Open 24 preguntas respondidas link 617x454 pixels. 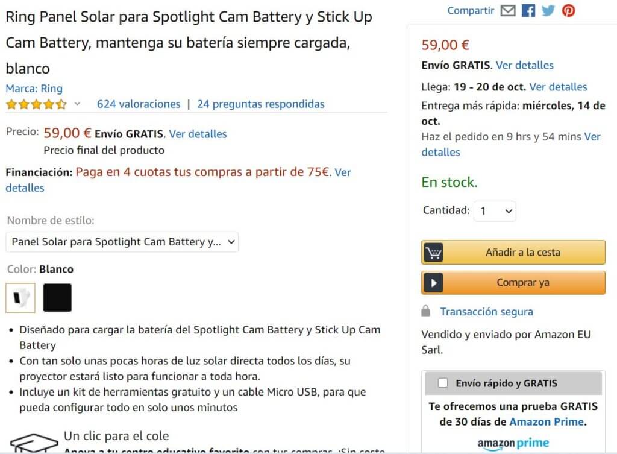[260, 104]
